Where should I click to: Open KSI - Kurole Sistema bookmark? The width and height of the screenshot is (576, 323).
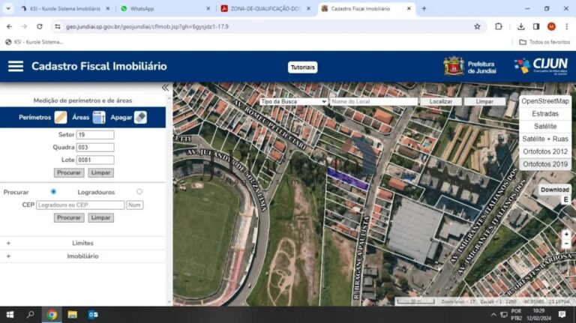tap(34, 42)
